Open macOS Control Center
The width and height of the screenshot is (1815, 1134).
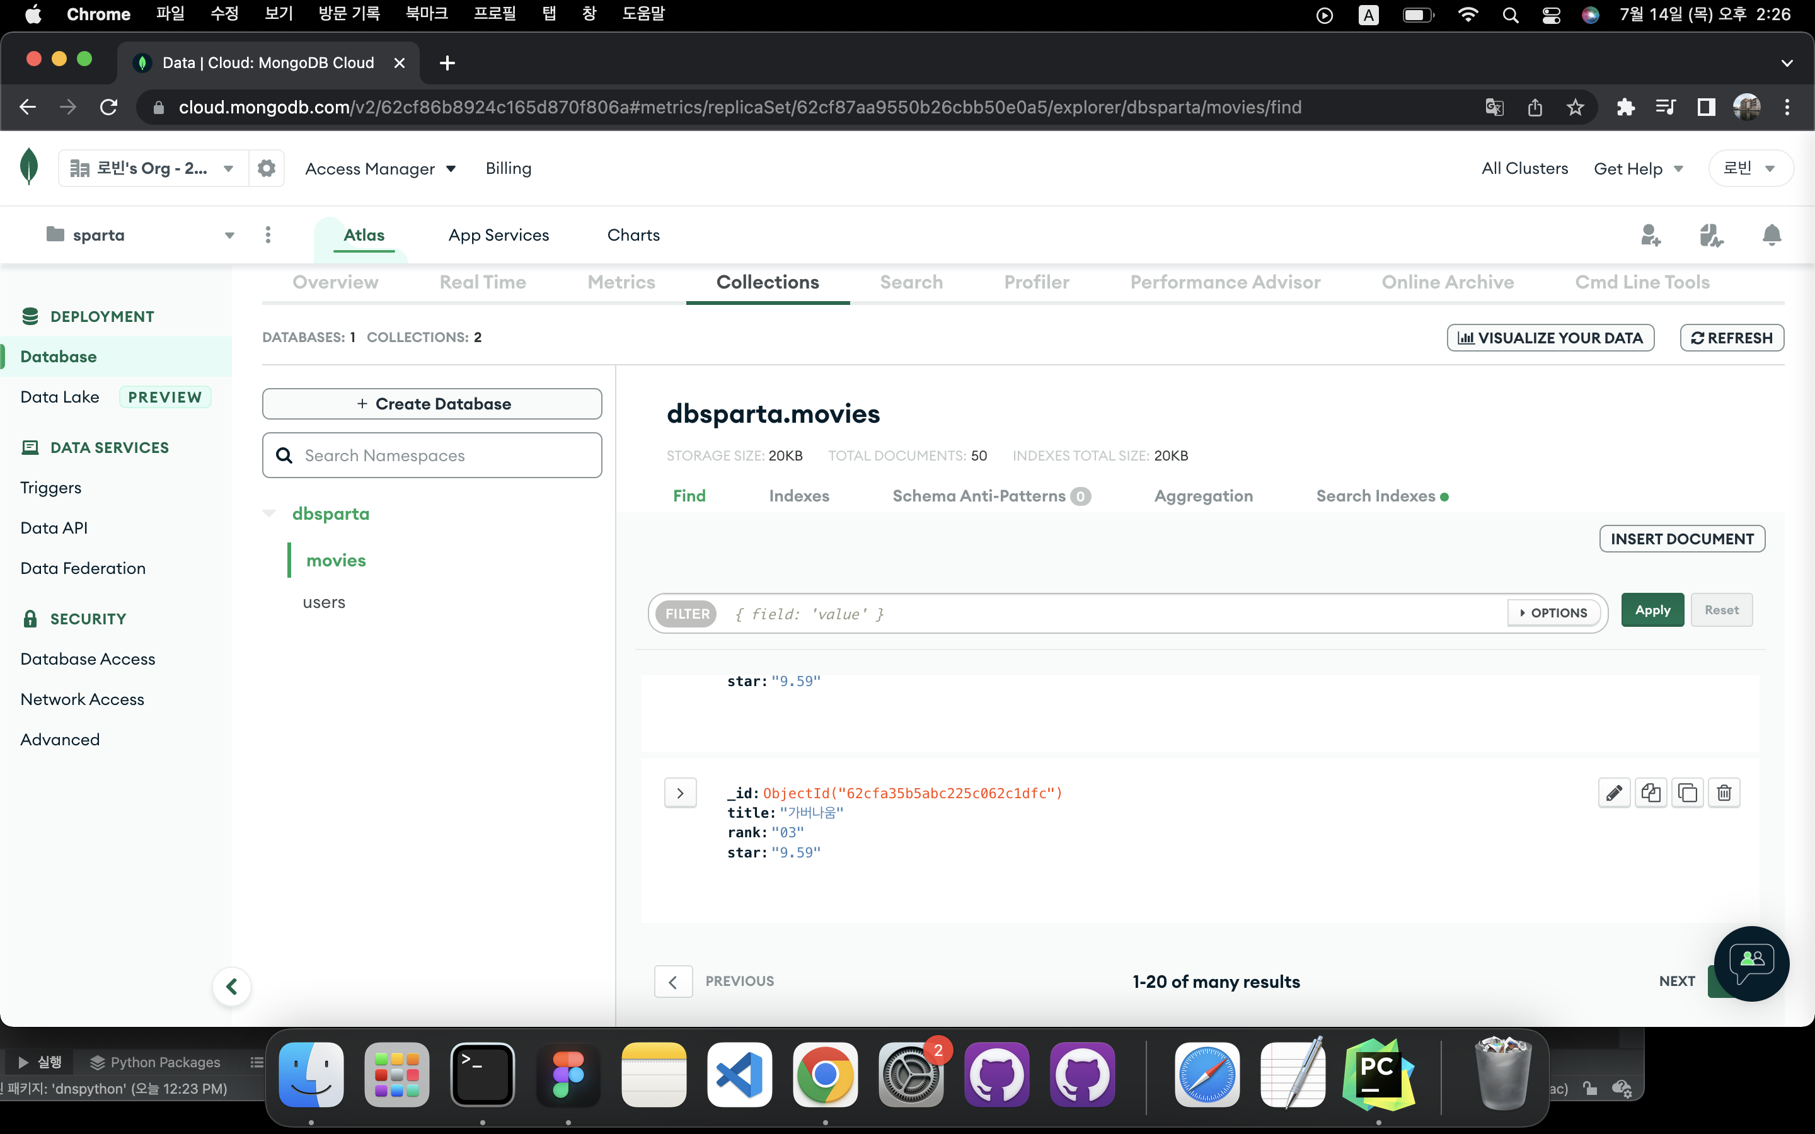[1551, 15]
